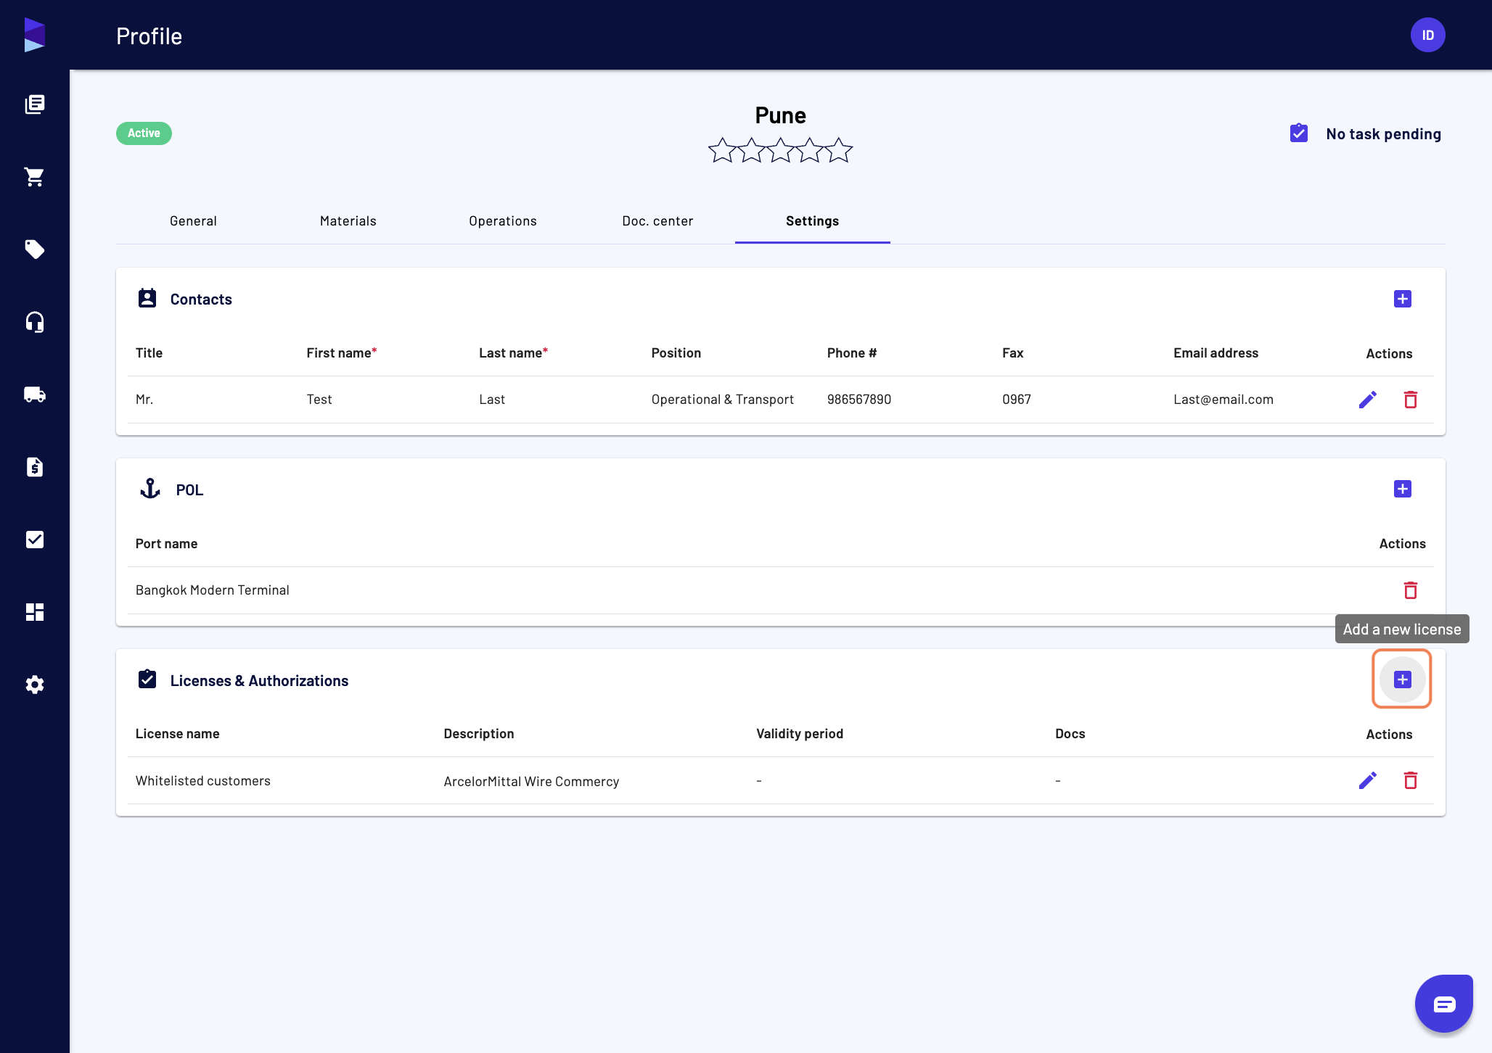
Task: Edit the Mr. Test Last contact
Action: point(1368,400)
